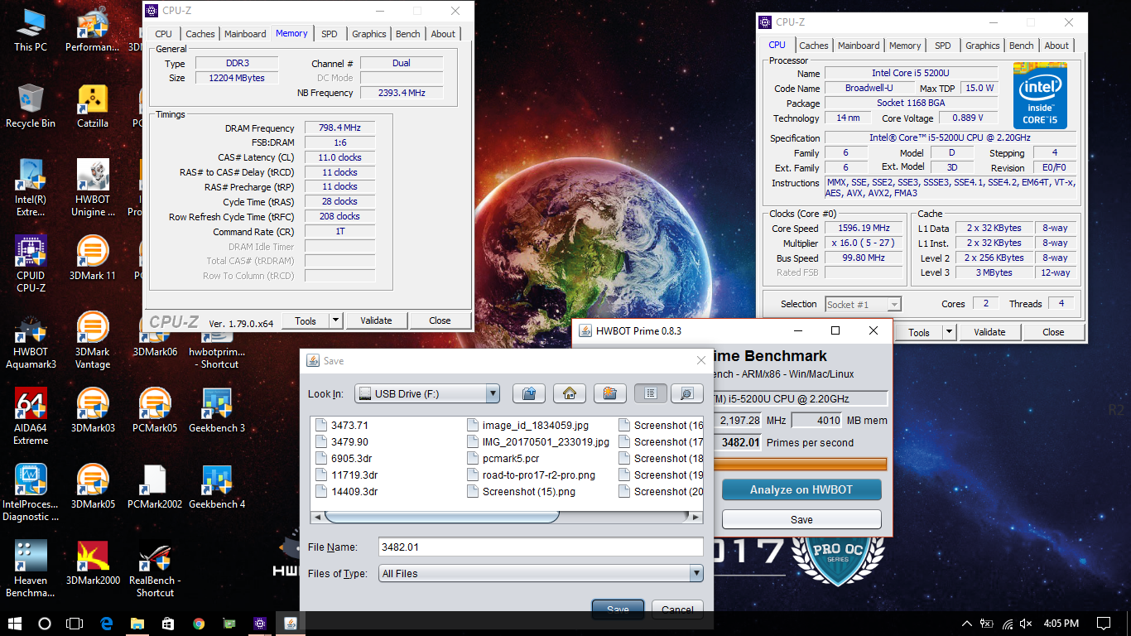
Task: Select the 3DMark2000 desktop shortcut
Action: [x=93, y=563]
